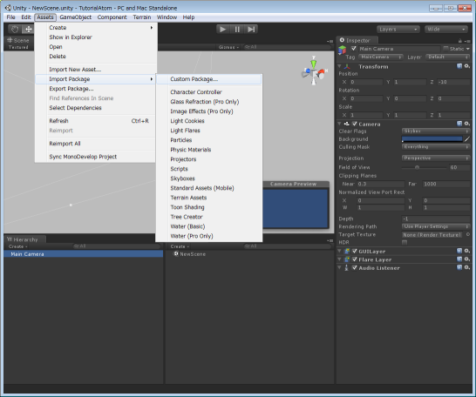The height and width of the screenshot is (397, 476).
Task: Open the GameObject menu
Action: tap(76, 17)
